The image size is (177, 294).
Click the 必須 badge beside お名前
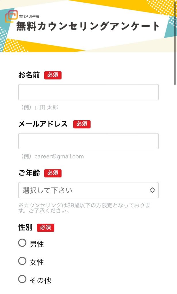tap(53, 75)
